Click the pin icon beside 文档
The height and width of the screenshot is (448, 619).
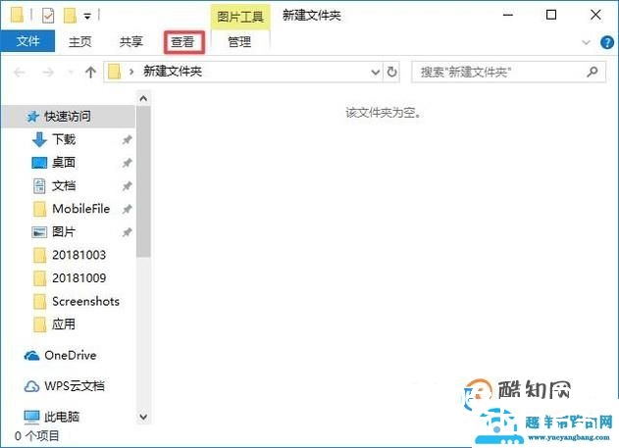[127, 185]
